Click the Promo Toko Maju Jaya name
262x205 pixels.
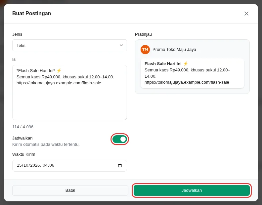174,50
